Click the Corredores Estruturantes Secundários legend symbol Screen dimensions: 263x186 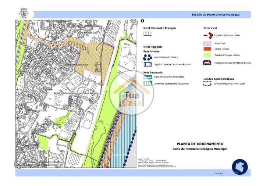pyautogui.click(x=148, y=84)
